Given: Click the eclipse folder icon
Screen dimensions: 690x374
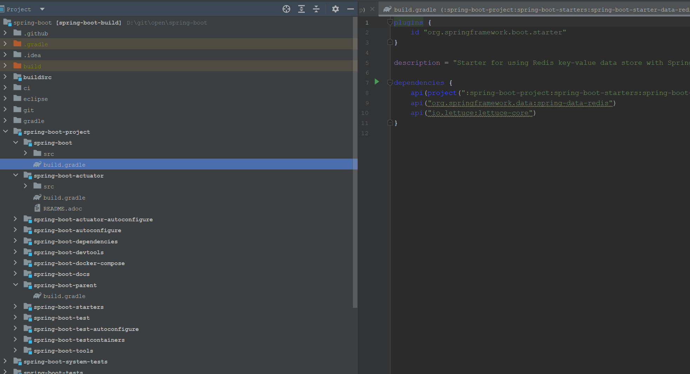Looking at the screenshot, I should pyautogui.click(x=17, y=98).
